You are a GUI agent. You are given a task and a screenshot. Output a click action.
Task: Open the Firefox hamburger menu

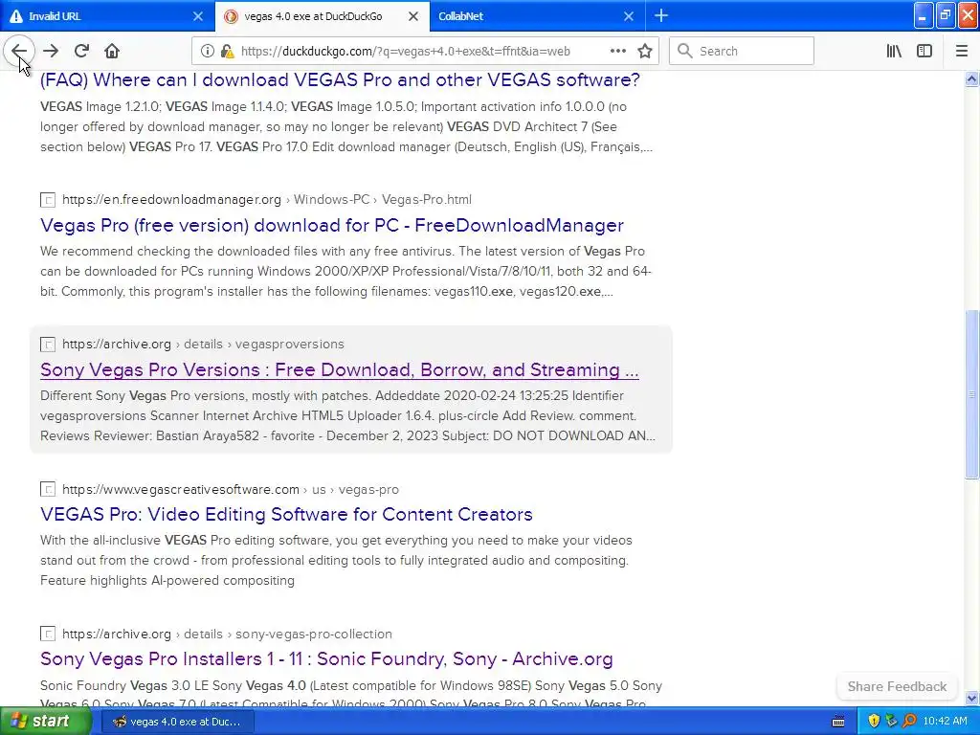pos(961,51)
